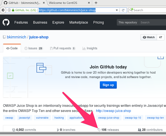The image size is (166, 136).
Task: Close the Welcome to CentOS tab
Action: [x=89, y=3]
